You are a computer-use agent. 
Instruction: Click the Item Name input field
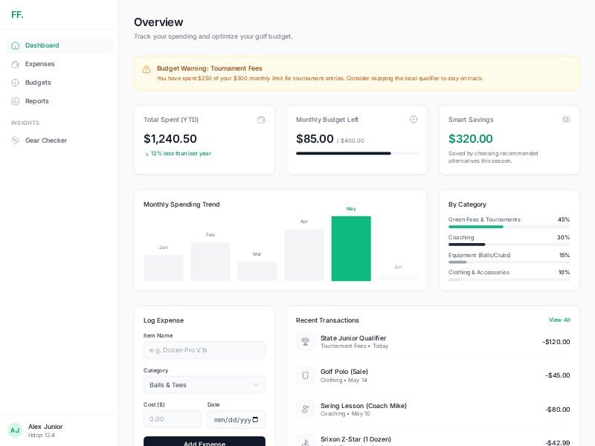(x=204, y=350)
